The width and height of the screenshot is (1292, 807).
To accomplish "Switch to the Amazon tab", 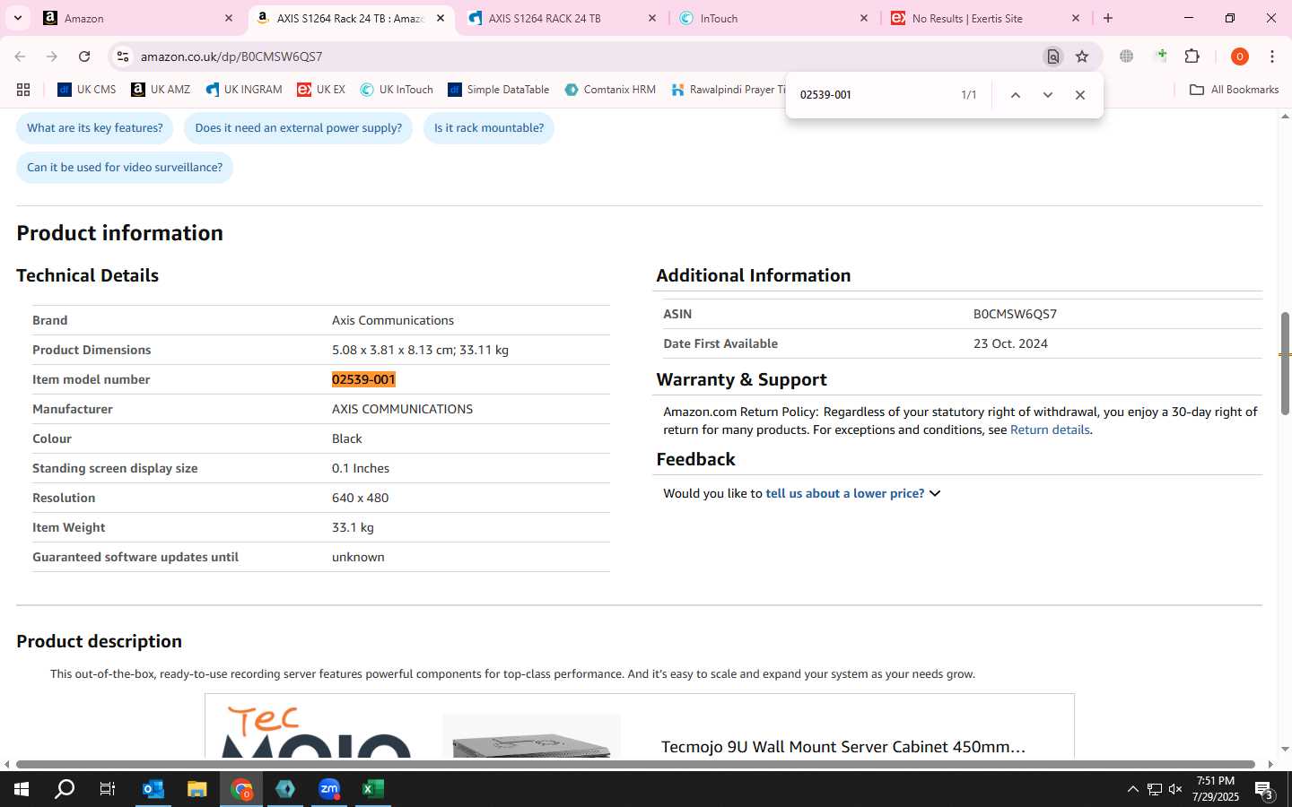I will (x=138, y=18).
